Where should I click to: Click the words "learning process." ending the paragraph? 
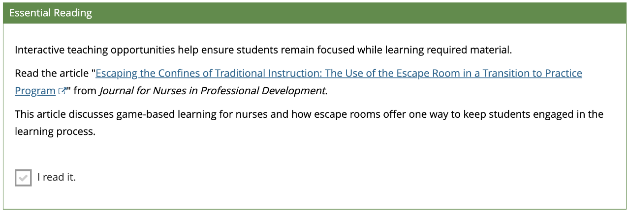tap(55, 132)
